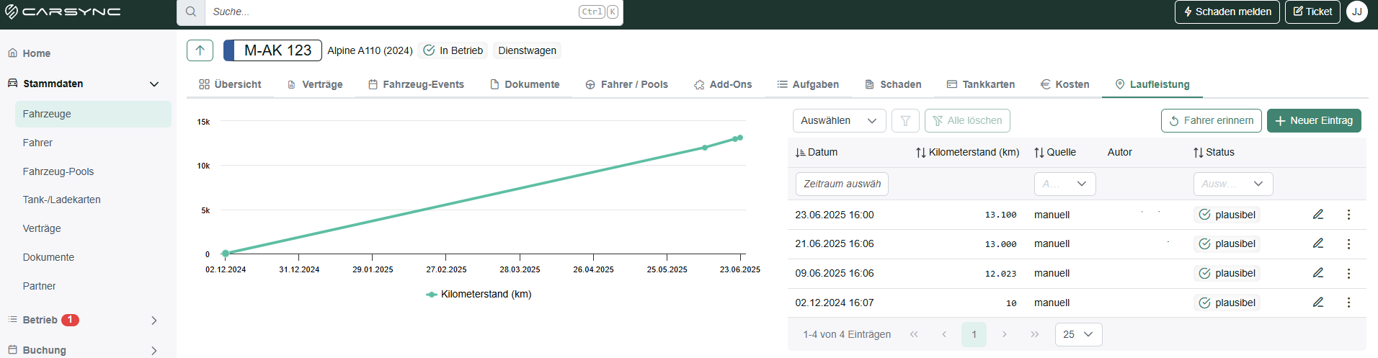1378x358 pixels.
Task: Sort by Kilometerstand column arrows
Action: 921,153
